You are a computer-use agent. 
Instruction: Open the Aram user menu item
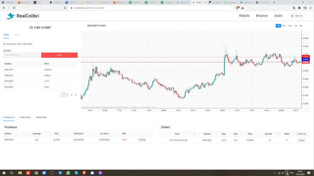(x=278, y=16)
